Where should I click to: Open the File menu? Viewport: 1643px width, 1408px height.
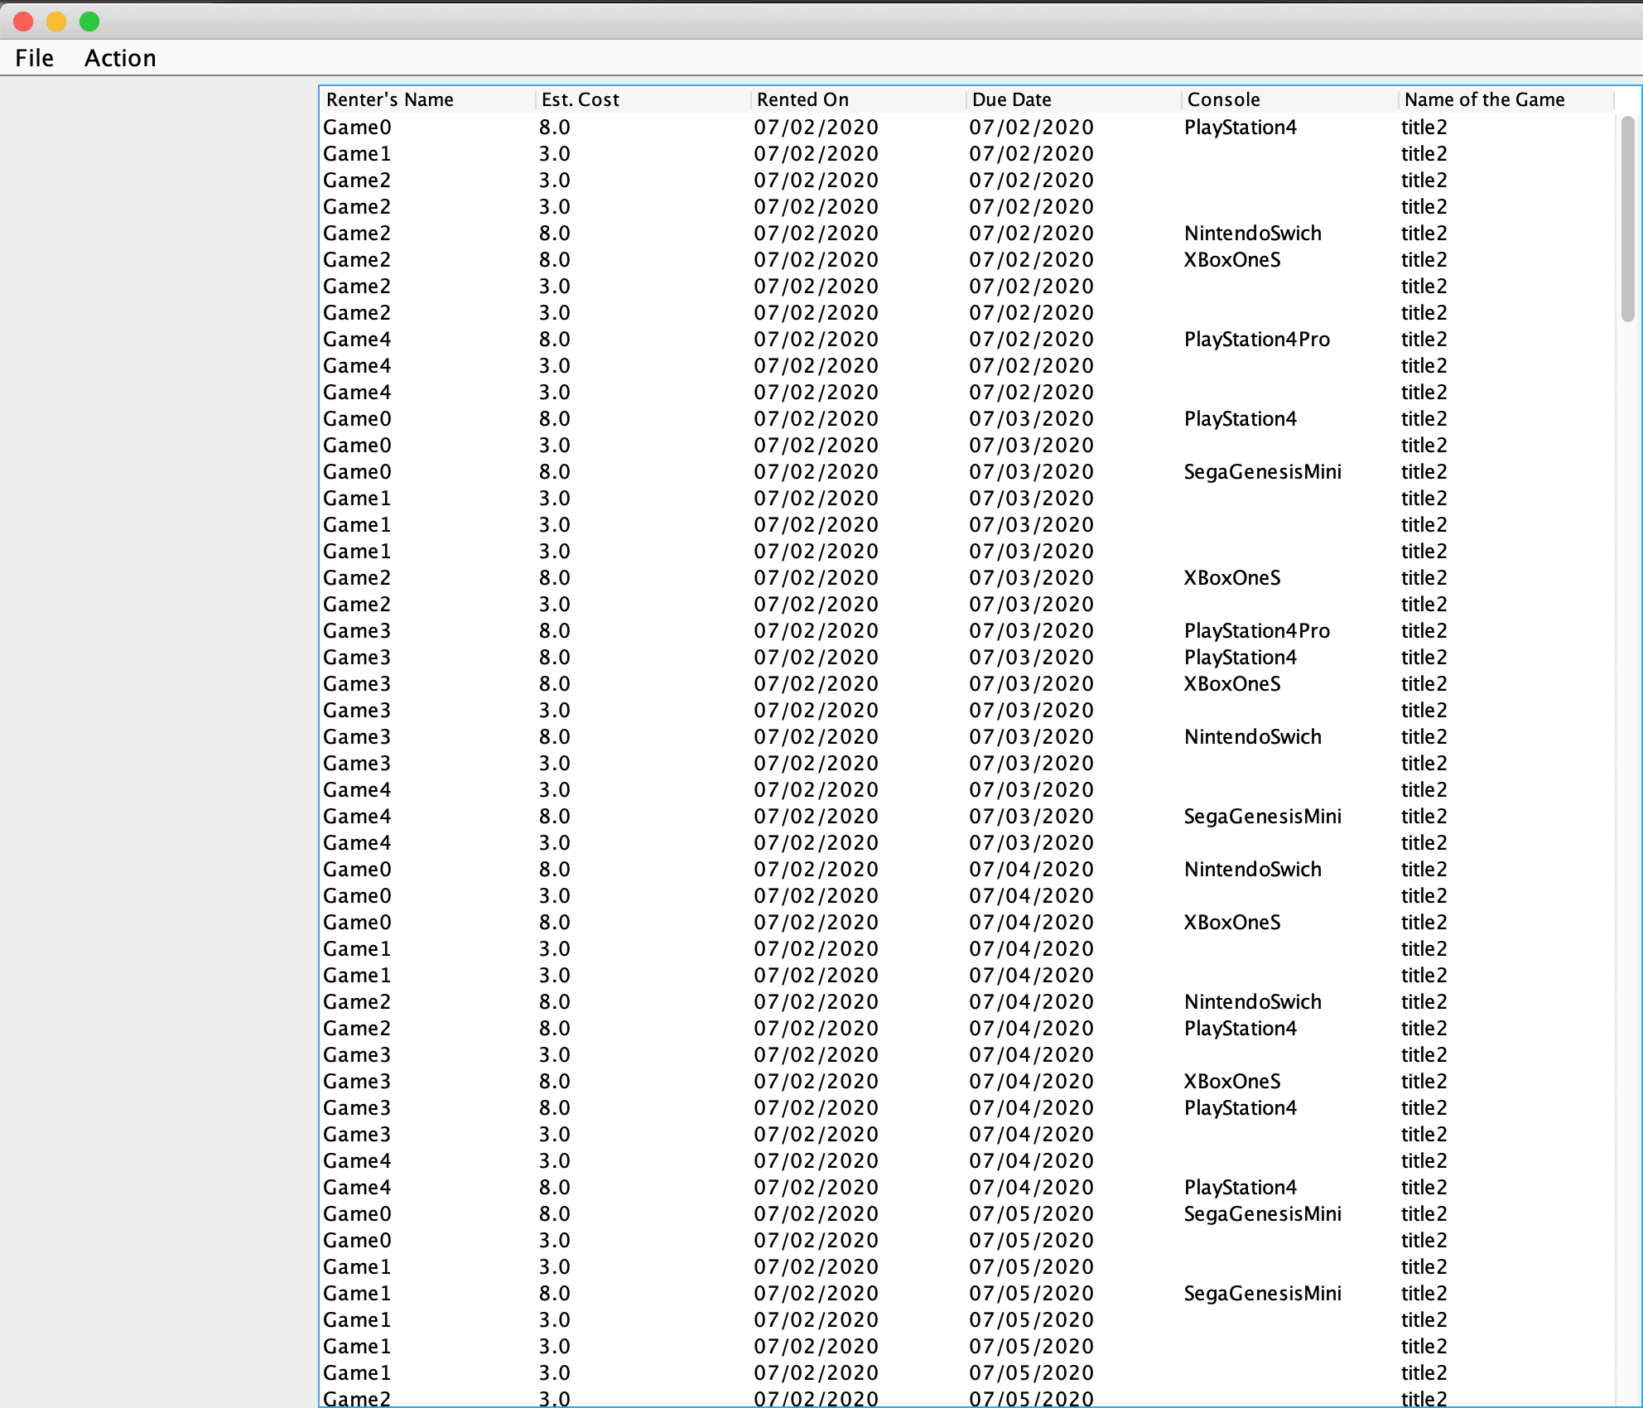33,57
